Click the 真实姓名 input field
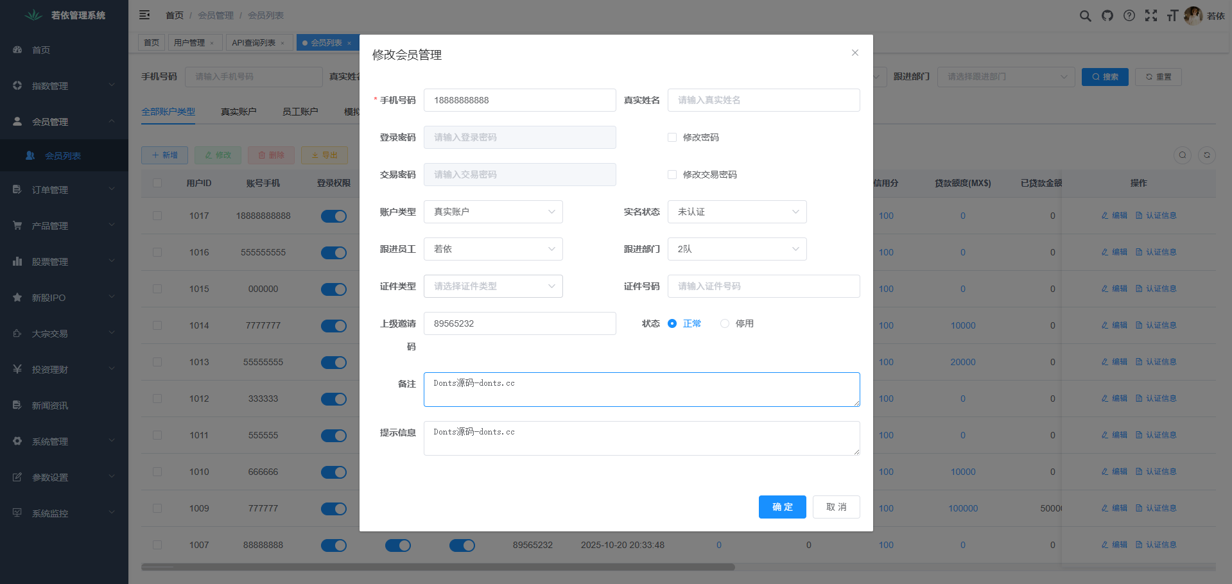1232x584 pixels. pyautogui.click(x=763, y=100)
